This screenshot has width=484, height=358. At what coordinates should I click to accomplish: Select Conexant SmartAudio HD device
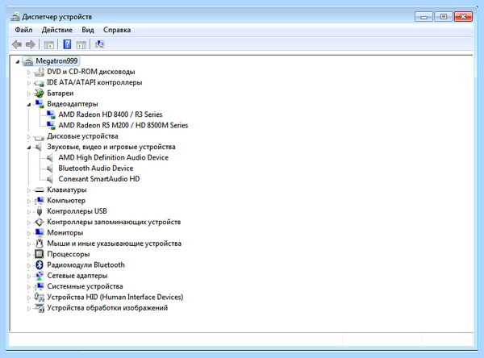pyautogui.click(x=99, y=179)
